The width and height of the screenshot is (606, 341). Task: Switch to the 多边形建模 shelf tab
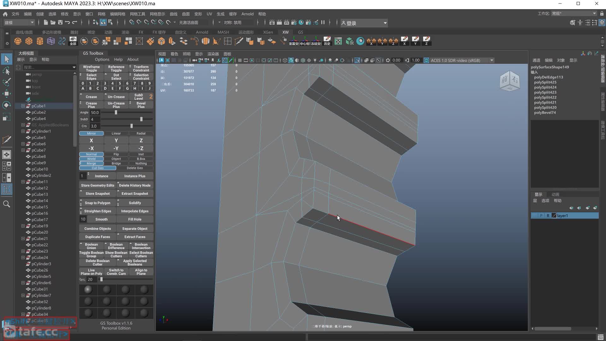pos(51,32)
